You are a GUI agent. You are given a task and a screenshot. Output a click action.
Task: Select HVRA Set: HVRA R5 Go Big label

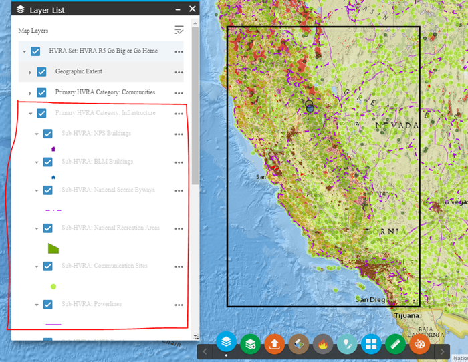(x=103, y=51)
